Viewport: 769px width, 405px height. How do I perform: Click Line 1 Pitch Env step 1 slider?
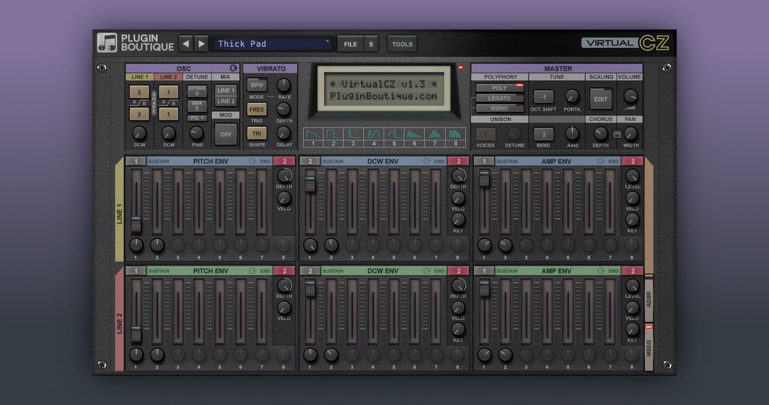[x=136, y=224]
